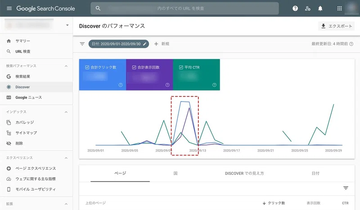Collapse the エクスペリエンス section

click(66, 158)
